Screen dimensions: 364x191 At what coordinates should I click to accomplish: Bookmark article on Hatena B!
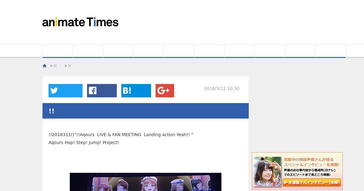click(x=136, y=91)
